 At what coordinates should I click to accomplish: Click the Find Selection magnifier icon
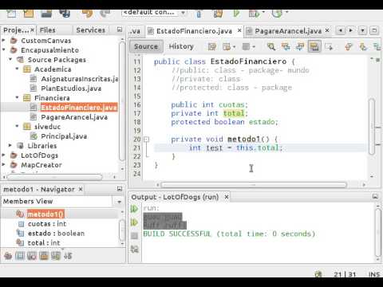[271, 47]
